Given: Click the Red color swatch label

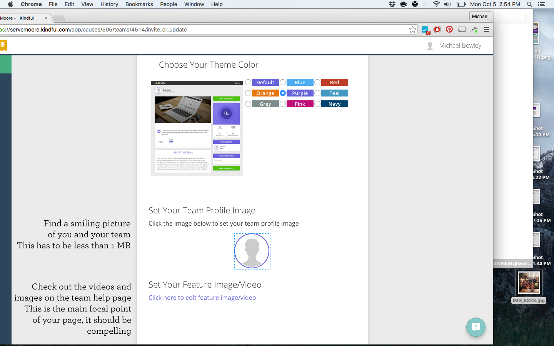Looking at the screenshot, I should point(335,82).
